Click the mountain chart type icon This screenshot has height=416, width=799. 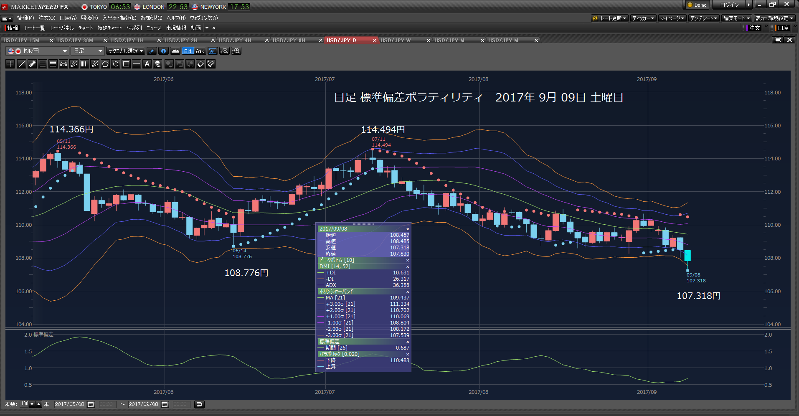175,51
